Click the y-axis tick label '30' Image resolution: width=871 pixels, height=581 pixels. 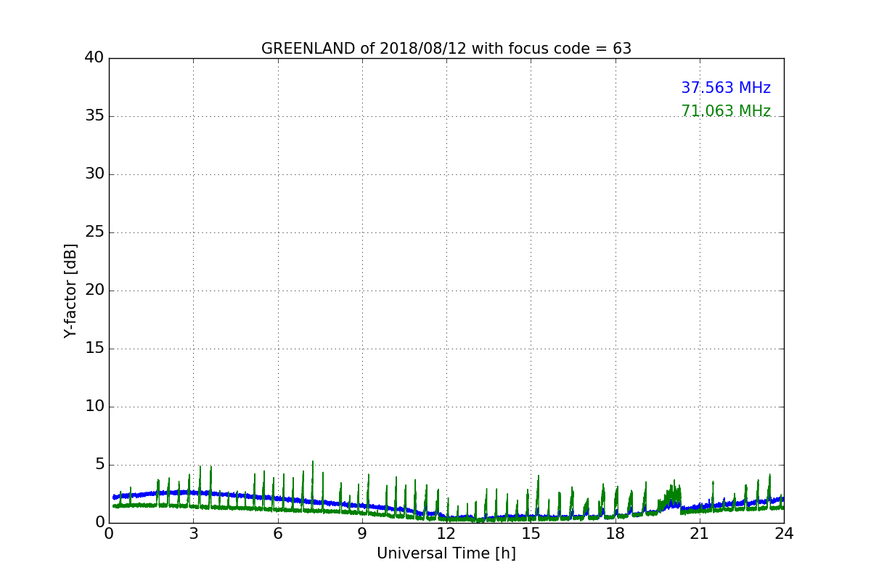pyautogui.click(x=94, y=174)
